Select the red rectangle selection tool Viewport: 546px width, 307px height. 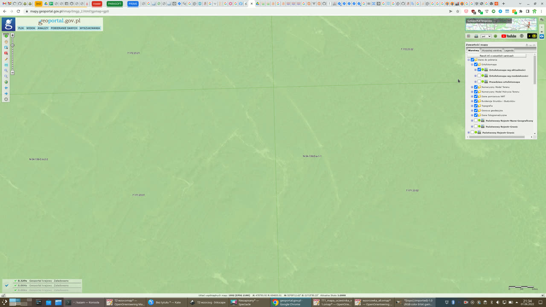pyautogui.click(x=6, y=53)
